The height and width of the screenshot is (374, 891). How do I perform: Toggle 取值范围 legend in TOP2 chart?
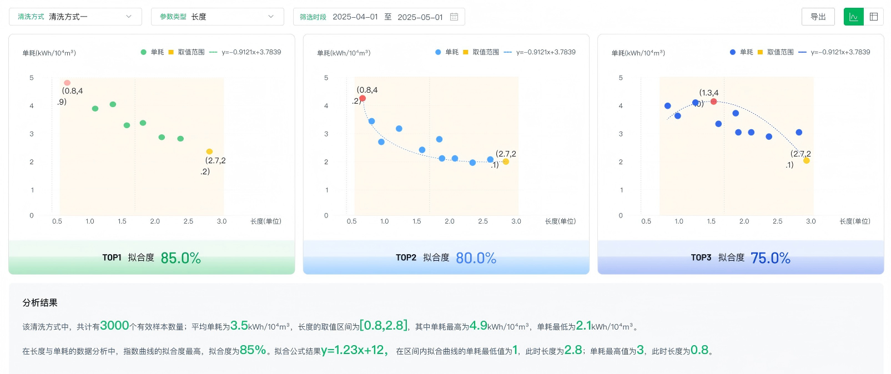tap(481, 52)
